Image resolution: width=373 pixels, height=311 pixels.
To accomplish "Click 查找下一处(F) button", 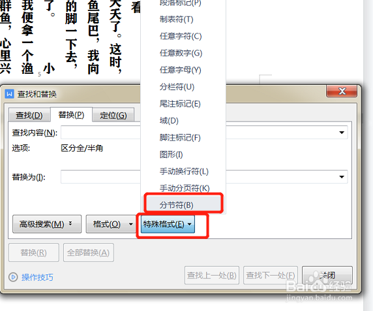I will (x=271, y=276).
